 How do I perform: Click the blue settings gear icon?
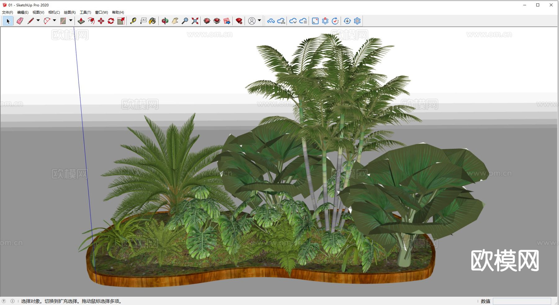tap(357, 21)
